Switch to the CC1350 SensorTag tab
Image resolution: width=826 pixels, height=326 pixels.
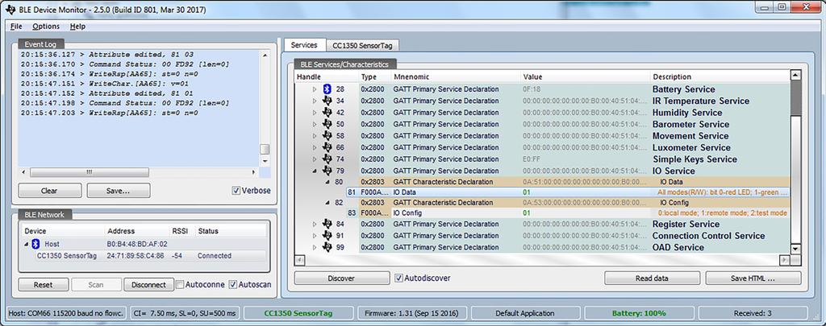(x=362, y=46)
